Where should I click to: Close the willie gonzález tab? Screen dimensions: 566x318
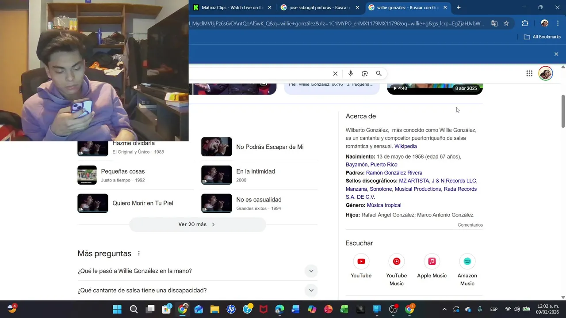[x=445, y=8]
